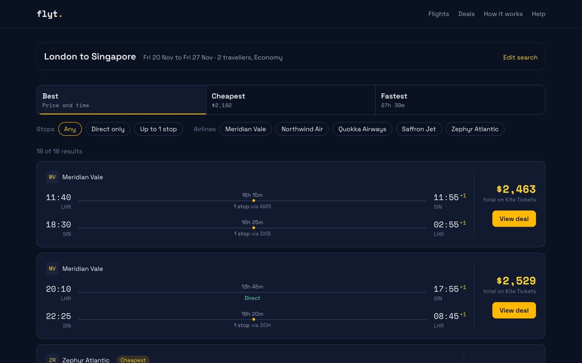Toggle the Saffron Jet airline filter

pos(419,129)
